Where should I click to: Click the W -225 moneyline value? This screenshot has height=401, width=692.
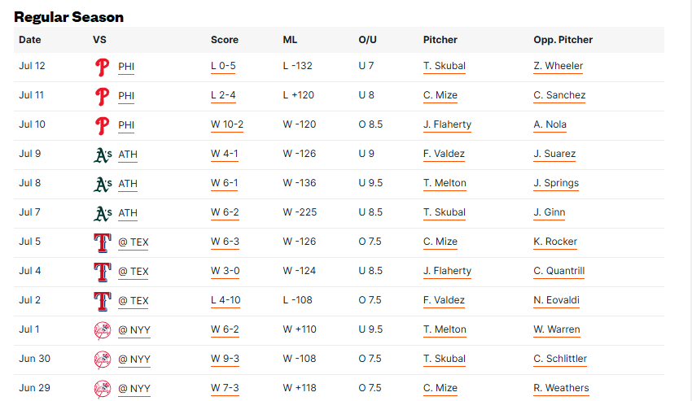click(x=300, y=212)
